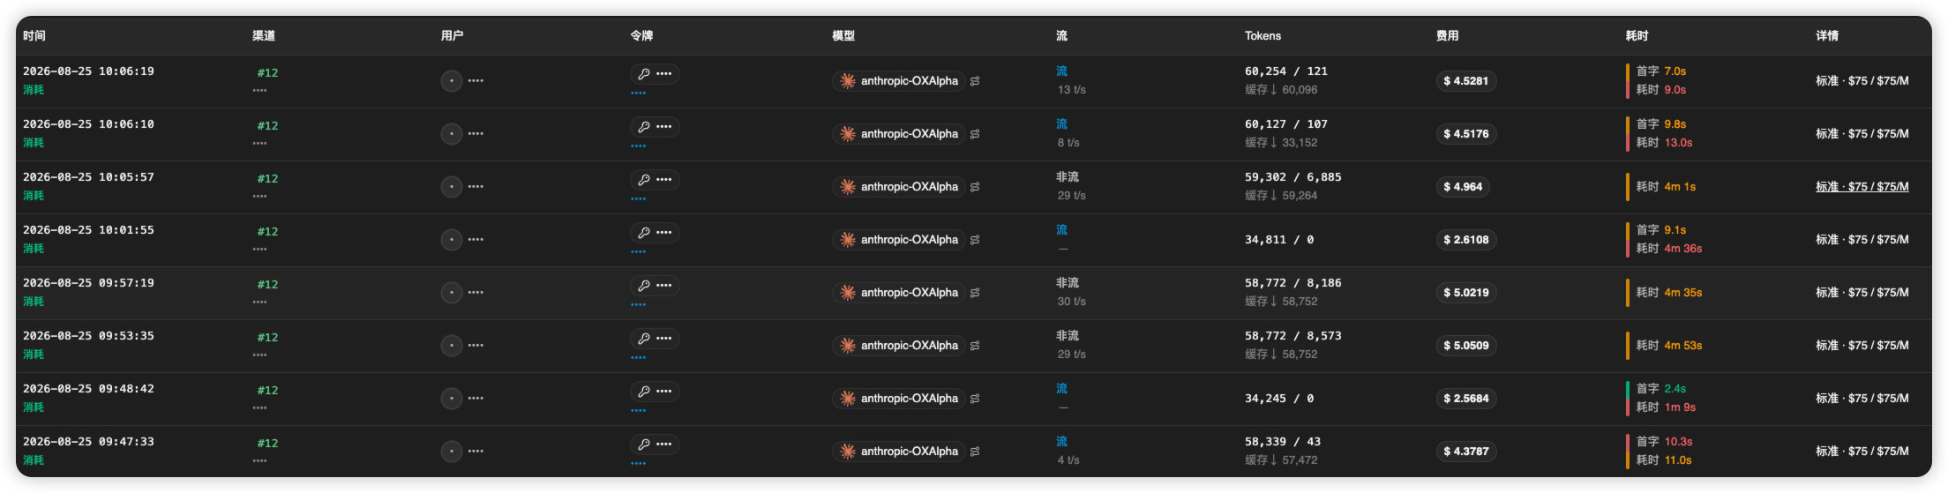
Task: Click the Anthropic logo in the 09:47:33 row
Action: (x=848, y=452)
